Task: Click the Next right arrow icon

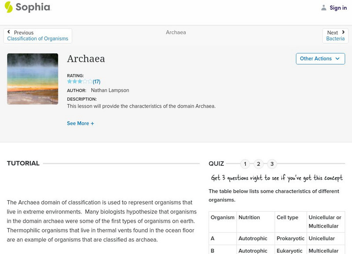Action: point(343,32)
